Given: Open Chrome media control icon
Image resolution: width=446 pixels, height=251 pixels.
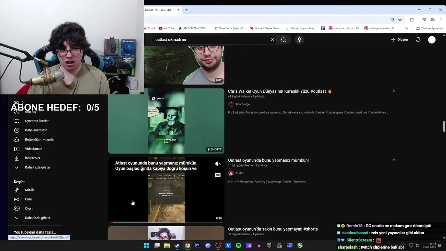Looking at the screenshot, I should pyautogui.click(x=424, y=20).
